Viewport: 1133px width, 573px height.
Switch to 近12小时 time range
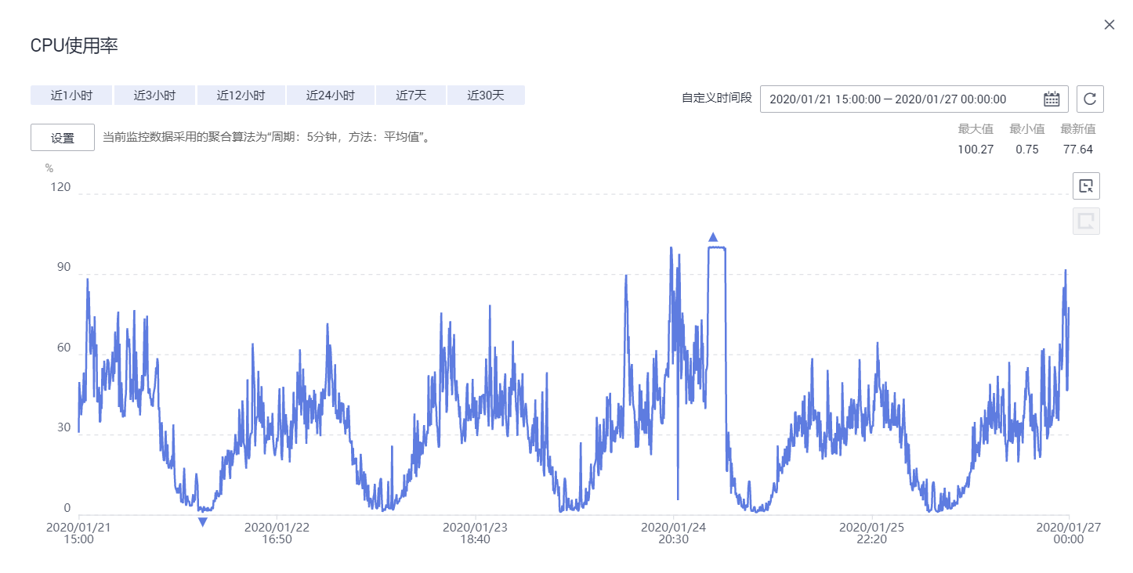241,95
